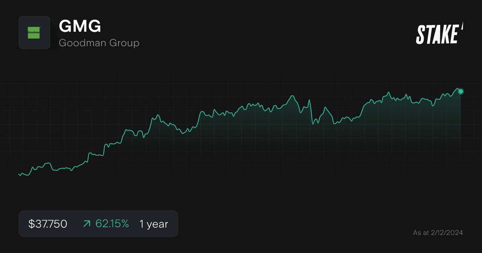The width and height of the screenshot is (482, 253).
Task: Click the latest point on the price line
Action: (460, 92)
